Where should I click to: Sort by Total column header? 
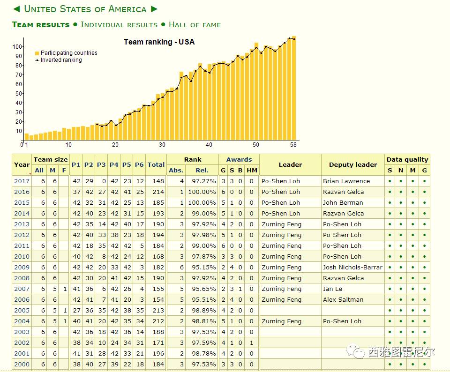[x=156, y=164]
